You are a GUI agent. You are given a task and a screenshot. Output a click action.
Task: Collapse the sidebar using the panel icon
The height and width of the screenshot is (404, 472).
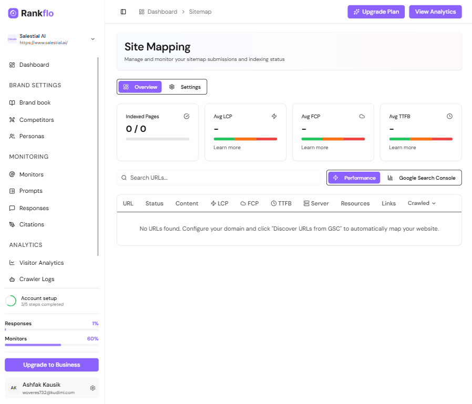[x=123, y=12]
